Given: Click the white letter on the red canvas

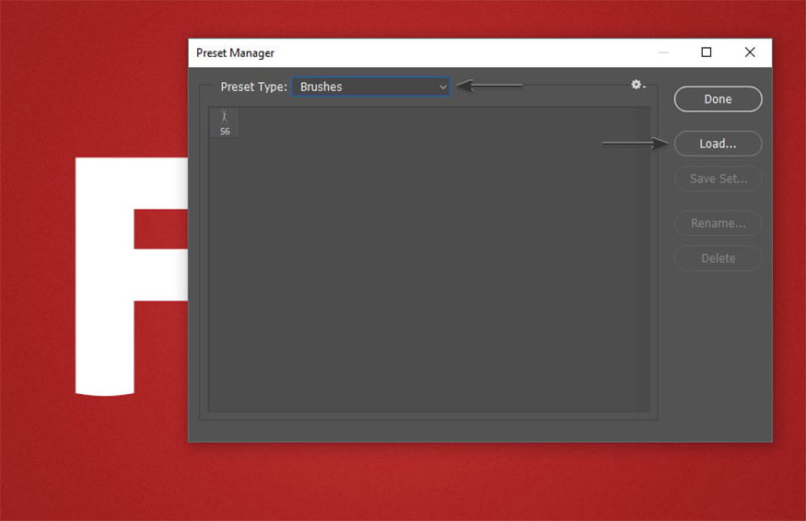Looking at the screenshot, I should [103, 276].
